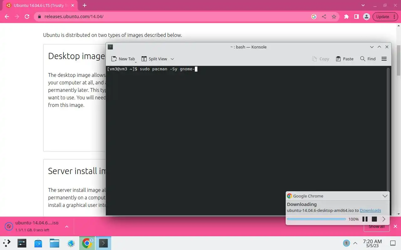Image resolution: width=401 pixels, height=250 pixels.
Task: Switch to Chrome from the taskbar
Action: (87, 243)
